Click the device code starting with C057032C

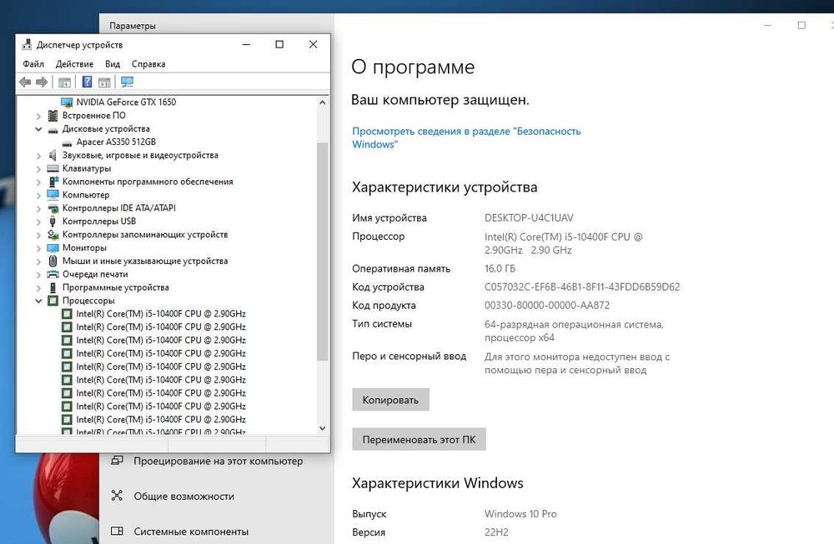[x=582, y=287]
